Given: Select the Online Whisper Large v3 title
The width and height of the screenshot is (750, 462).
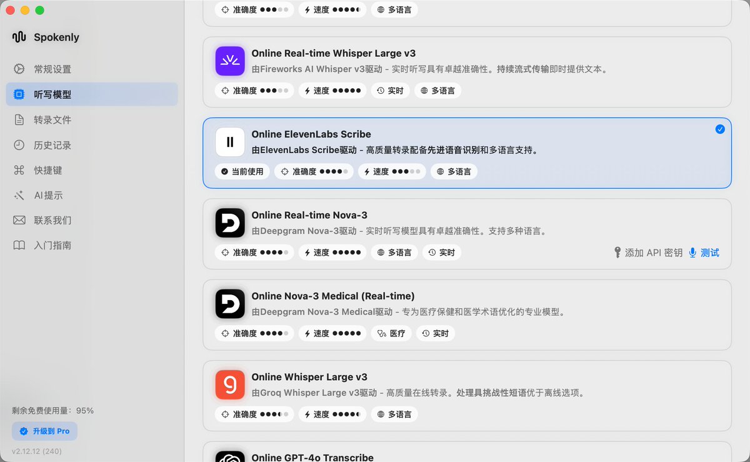Looking at the screenshot, I should pyautogui.click(x=309, y=377).
